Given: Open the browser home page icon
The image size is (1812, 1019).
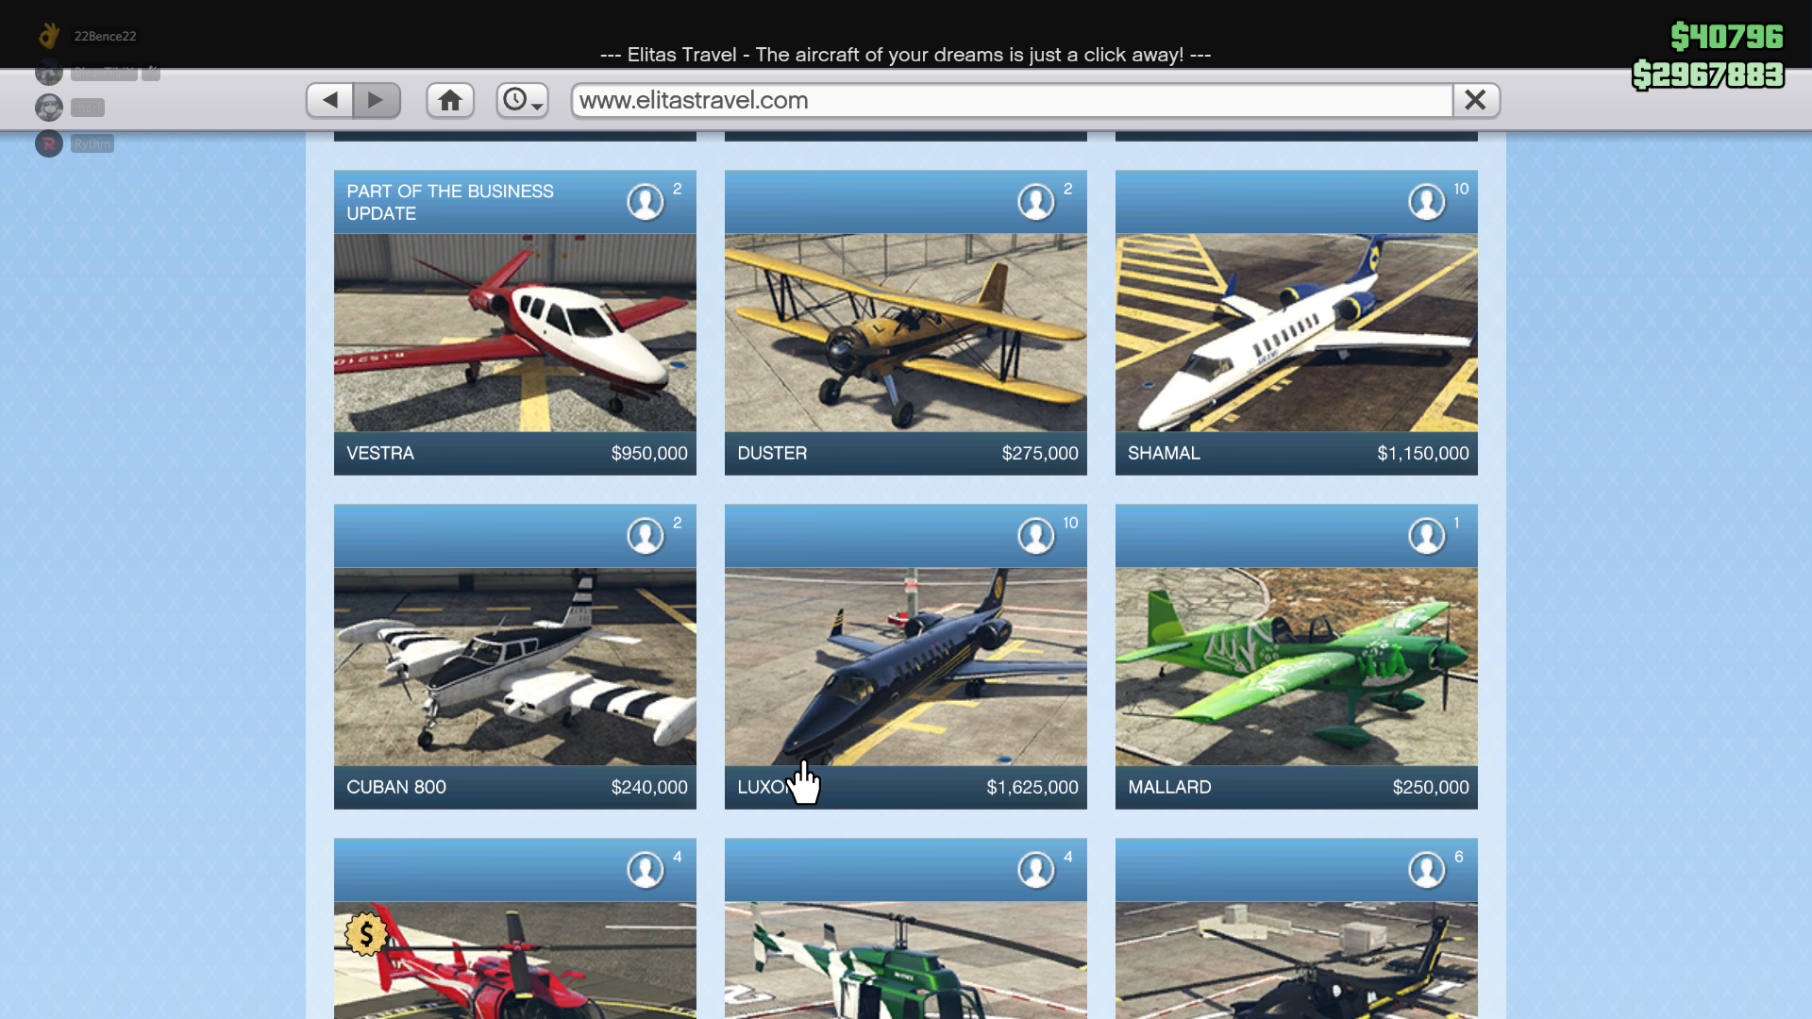Looking at the screenshot, I should pyautogui.click(x=450, y=100).
